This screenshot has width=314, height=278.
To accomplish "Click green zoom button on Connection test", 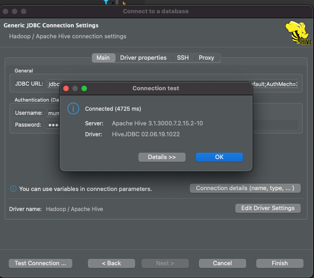I will coord(84,88).
